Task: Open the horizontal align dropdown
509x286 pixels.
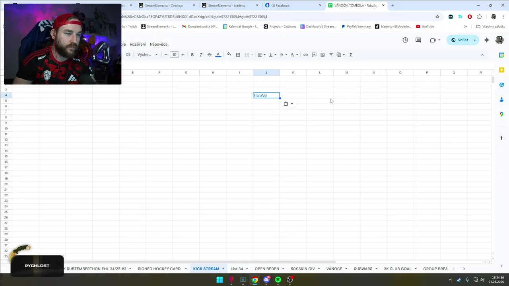Action: [261, 55]
